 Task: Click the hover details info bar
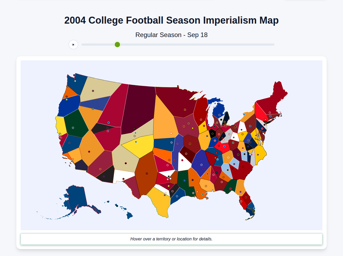(171, 239)
